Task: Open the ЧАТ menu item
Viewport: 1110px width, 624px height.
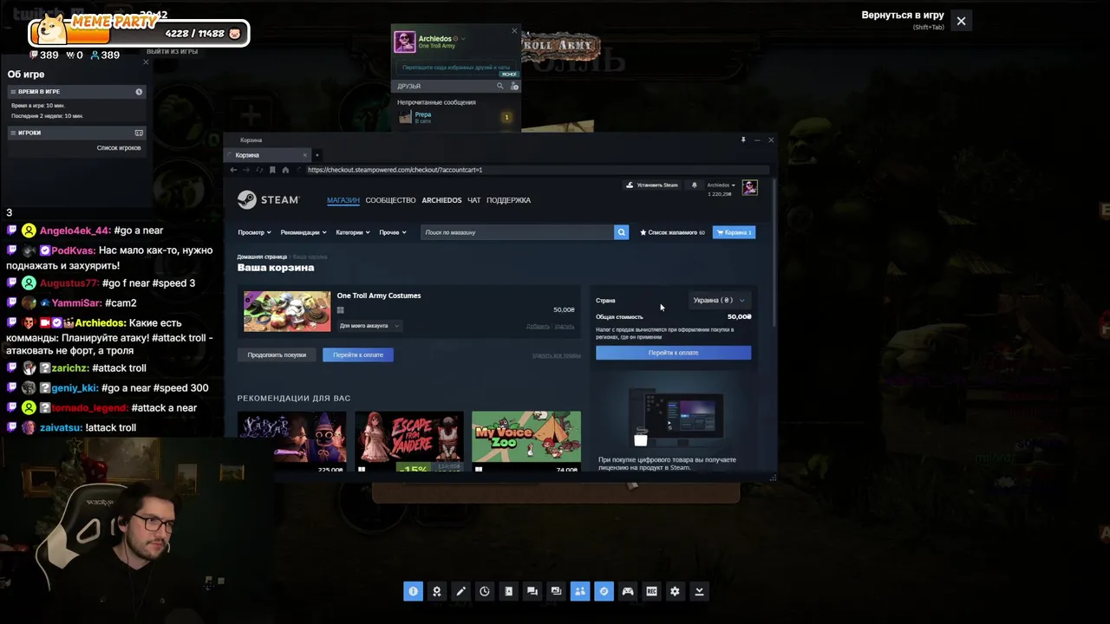Action: coord(474,200)
